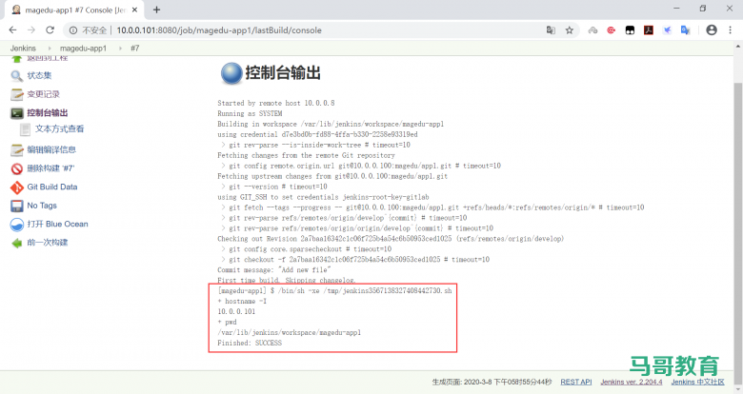Click the red prohibited icon for delete build
This screenshot has height=394, width=743.
click(x=16, y=168)
